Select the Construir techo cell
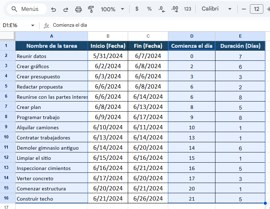Screen dimensions: 270x209 point(51,198)
